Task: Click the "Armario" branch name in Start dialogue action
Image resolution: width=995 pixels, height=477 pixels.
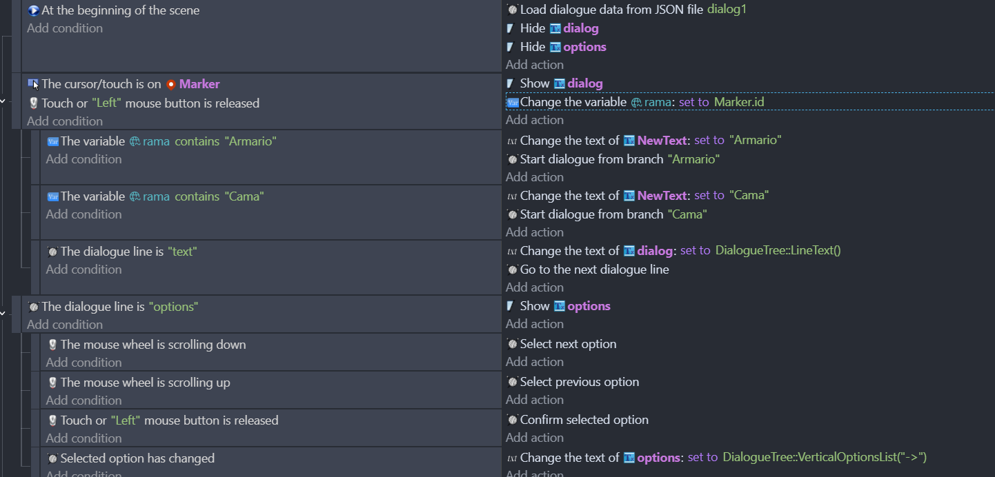Action: click(693, 159)
